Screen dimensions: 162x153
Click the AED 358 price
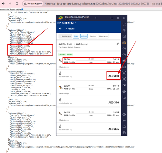(x=114, y=76)
